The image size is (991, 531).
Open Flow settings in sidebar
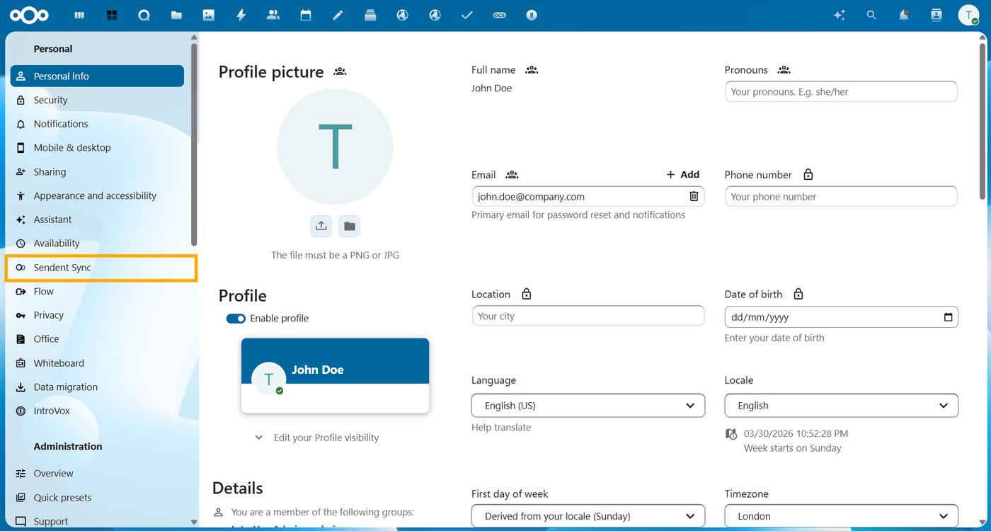(97, 291)
